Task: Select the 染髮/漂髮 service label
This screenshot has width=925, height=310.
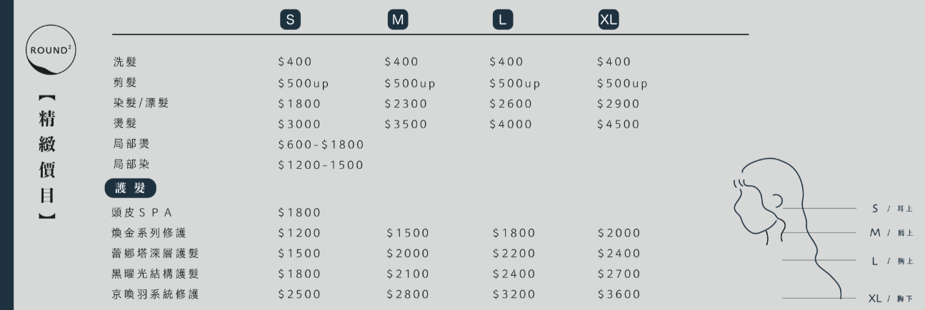Action: (141, 103)
